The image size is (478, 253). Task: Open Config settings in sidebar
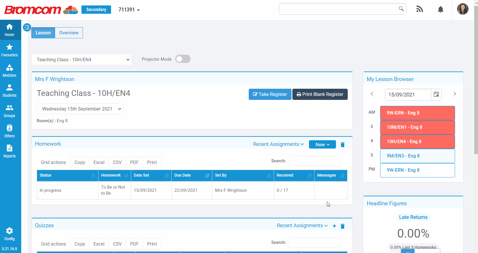click(x=9, y=234)
